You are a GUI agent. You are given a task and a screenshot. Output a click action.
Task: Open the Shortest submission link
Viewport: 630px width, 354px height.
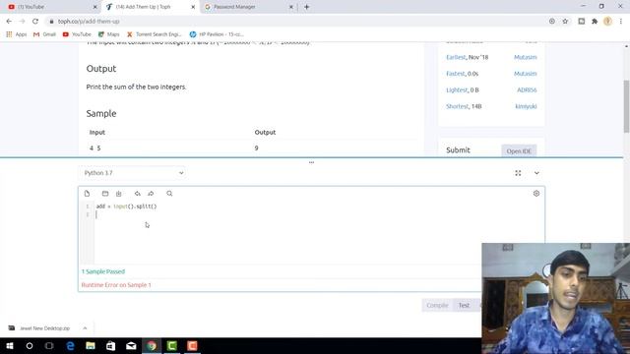pos(457,106)
